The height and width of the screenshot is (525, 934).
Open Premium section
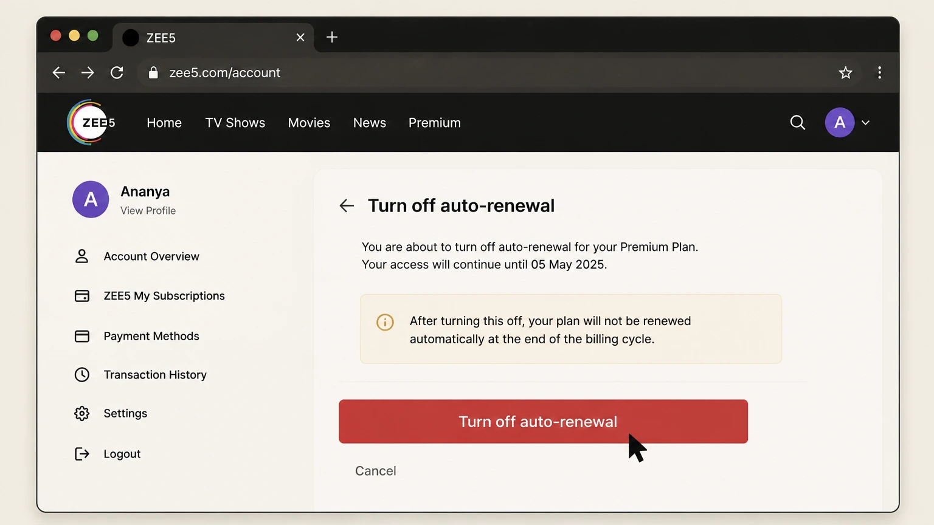[435, 123]
